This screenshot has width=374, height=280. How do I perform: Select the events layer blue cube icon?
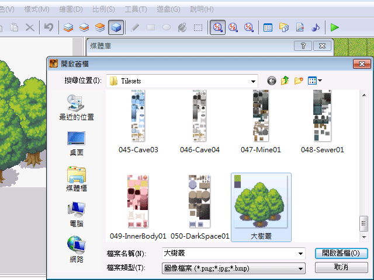click(x=116, y=27)
